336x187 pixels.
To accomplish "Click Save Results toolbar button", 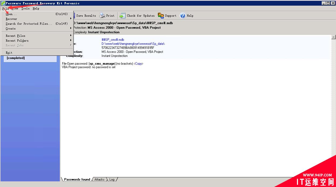I will (x=86, y=16).
